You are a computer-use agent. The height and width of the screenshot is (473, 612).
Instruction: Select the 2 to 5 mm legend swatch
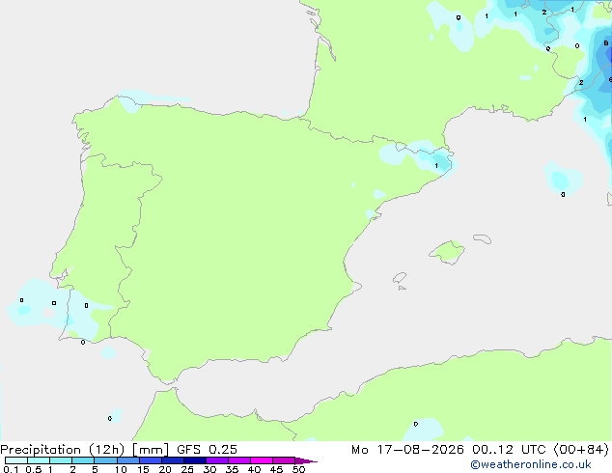pos(83,460)
